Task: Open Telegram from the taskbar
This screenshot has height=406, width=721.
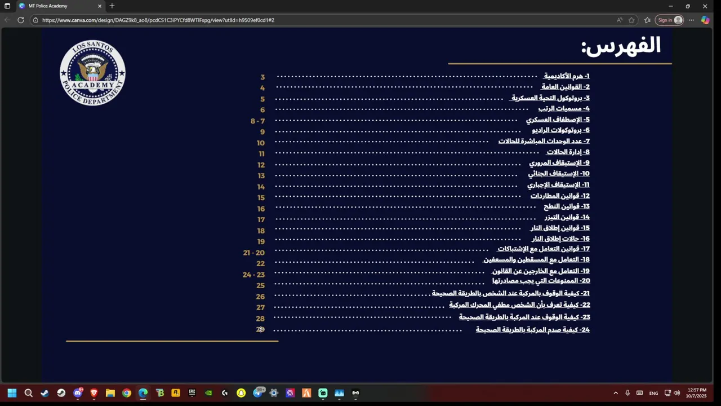Action: coord(259,392)
